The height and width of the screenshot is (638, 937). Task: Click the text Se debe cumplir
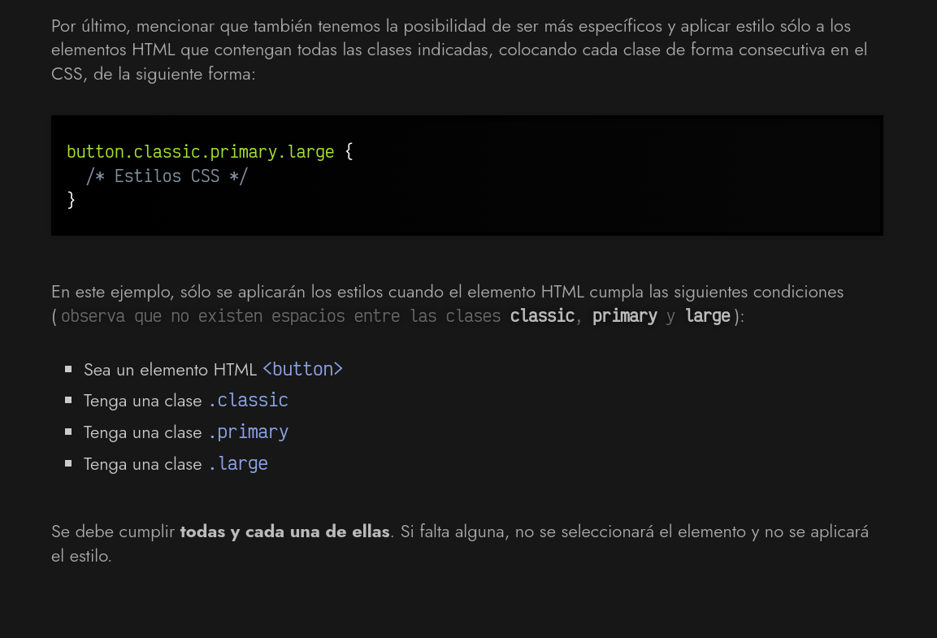(x=113, y=532)
